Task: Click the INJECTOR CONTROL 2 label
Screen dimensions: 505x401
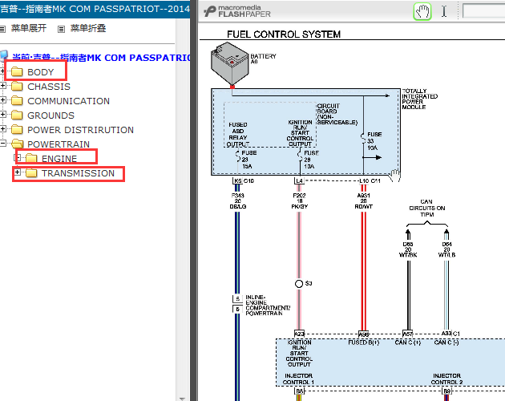Action: [x=446, y=379]
